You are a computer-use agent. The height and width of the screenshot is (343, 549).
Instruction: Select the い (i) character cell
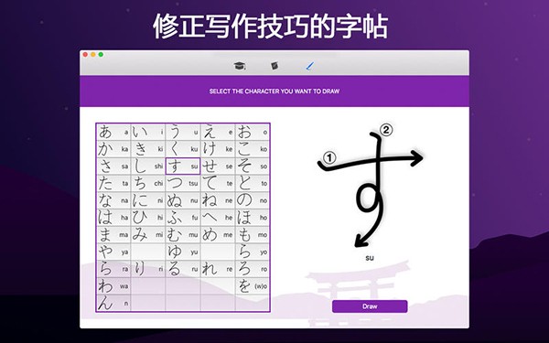[148, 133]
